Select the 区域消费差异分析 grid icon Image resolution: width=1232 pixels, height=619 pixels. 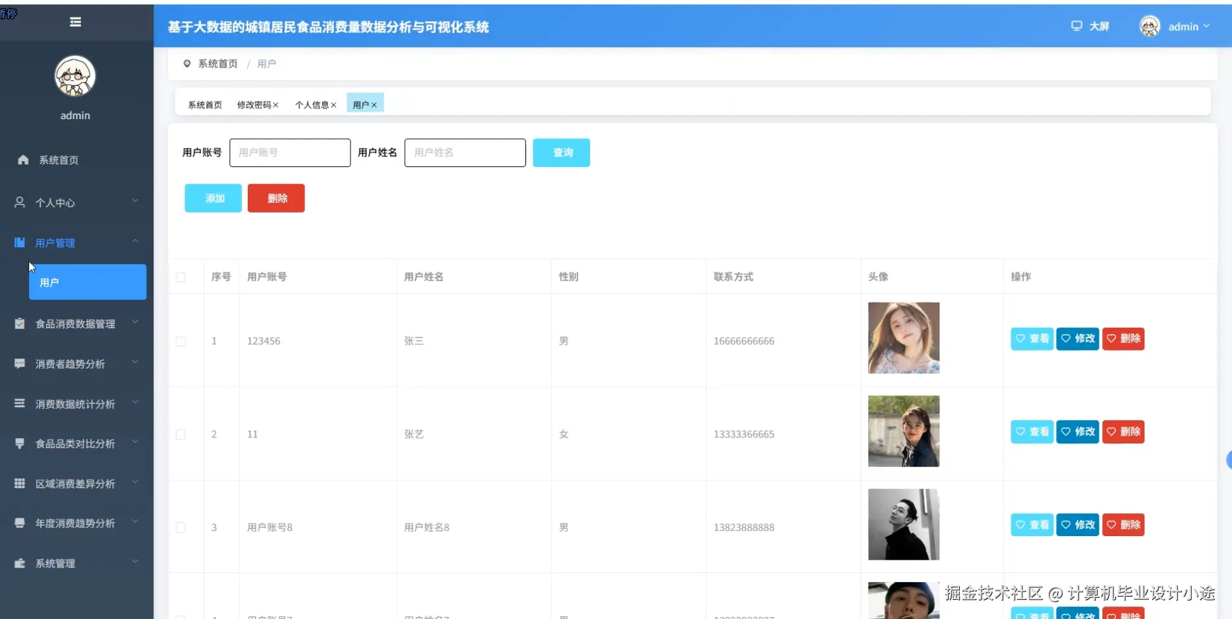point(19,483)
